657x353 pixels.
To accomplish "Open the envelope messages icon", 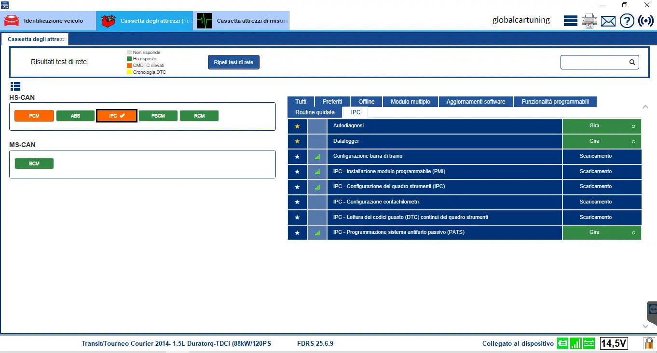I will [x=608, y=21].
